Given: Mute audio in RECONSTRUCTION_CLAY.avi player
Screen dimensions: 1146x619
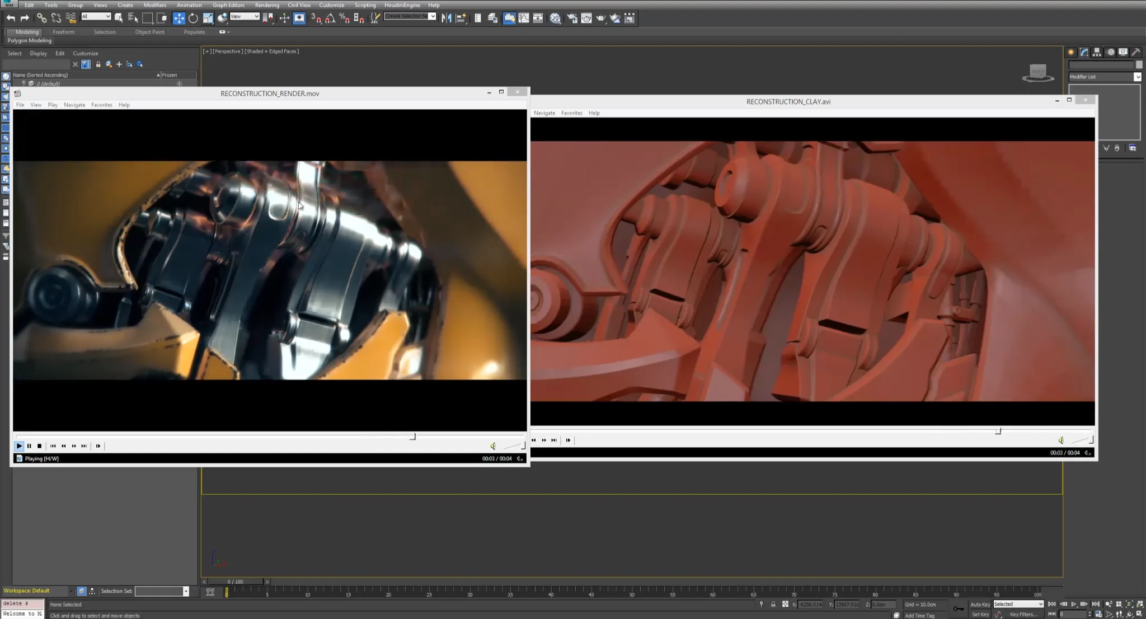Looking at the screenshot, I should click(1061, 440).
